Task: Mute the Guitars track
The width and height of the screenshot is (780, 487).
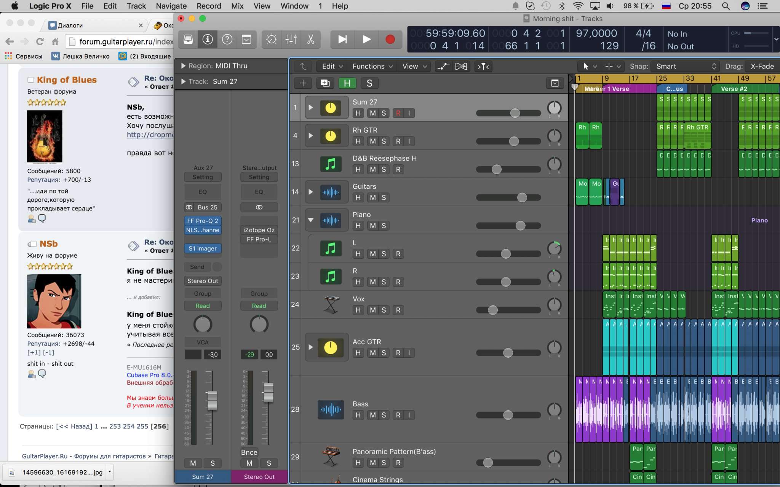Action: click(372, 197)
